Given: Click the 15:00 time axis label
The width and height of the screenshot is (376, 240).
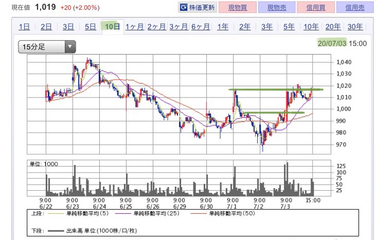Looking at the screenshot, I should pos(313,200).
